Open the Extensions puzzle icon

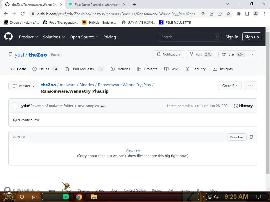(239, 14)
